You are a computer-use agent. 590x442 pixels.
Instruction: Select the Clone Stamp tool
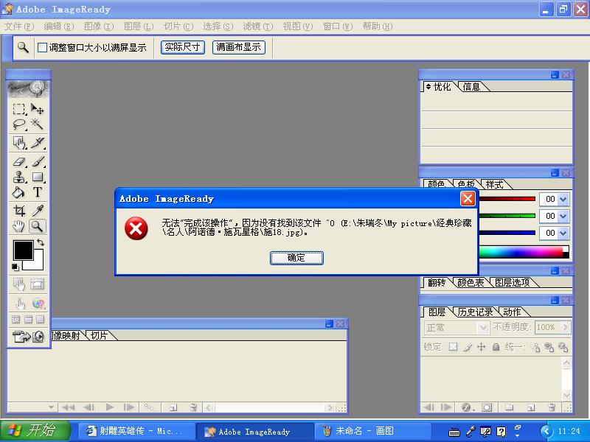[19, 177]
